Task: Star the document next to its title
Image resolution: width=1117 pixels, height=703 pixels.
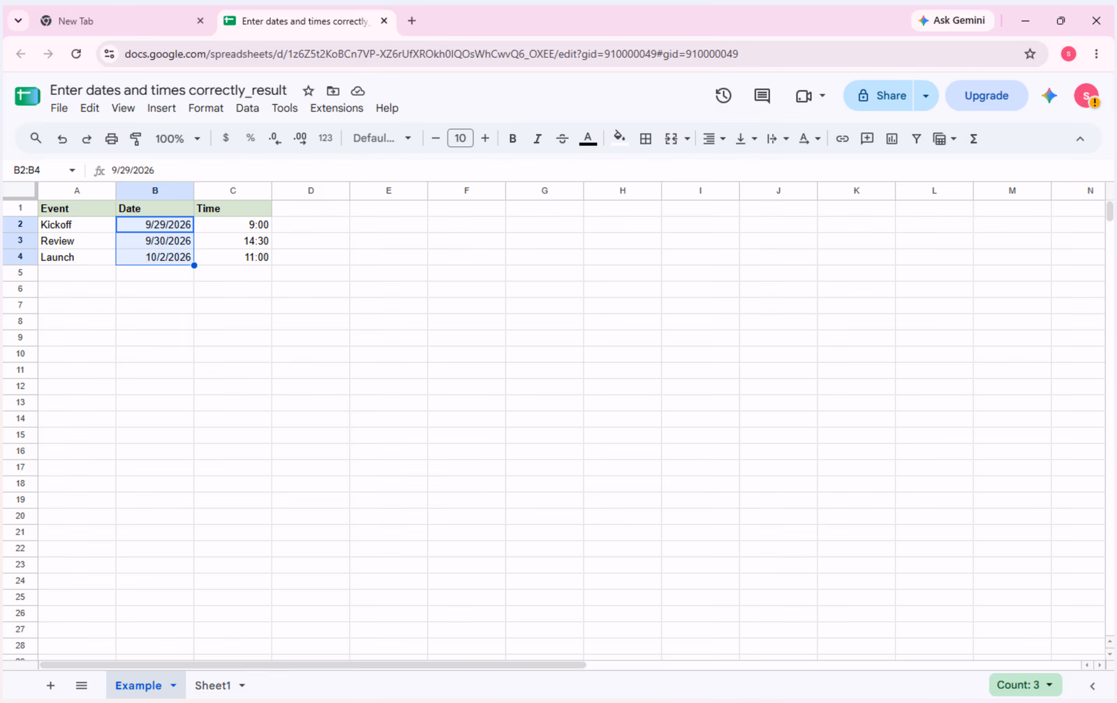Action: tap(308, 91)
